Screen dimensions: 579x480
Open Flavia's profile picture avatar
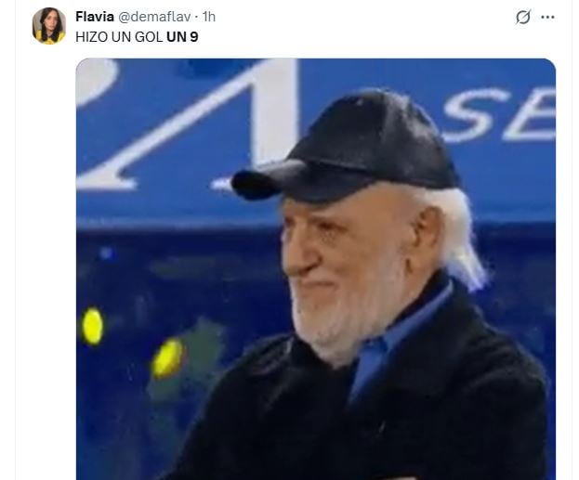point(48,26)
